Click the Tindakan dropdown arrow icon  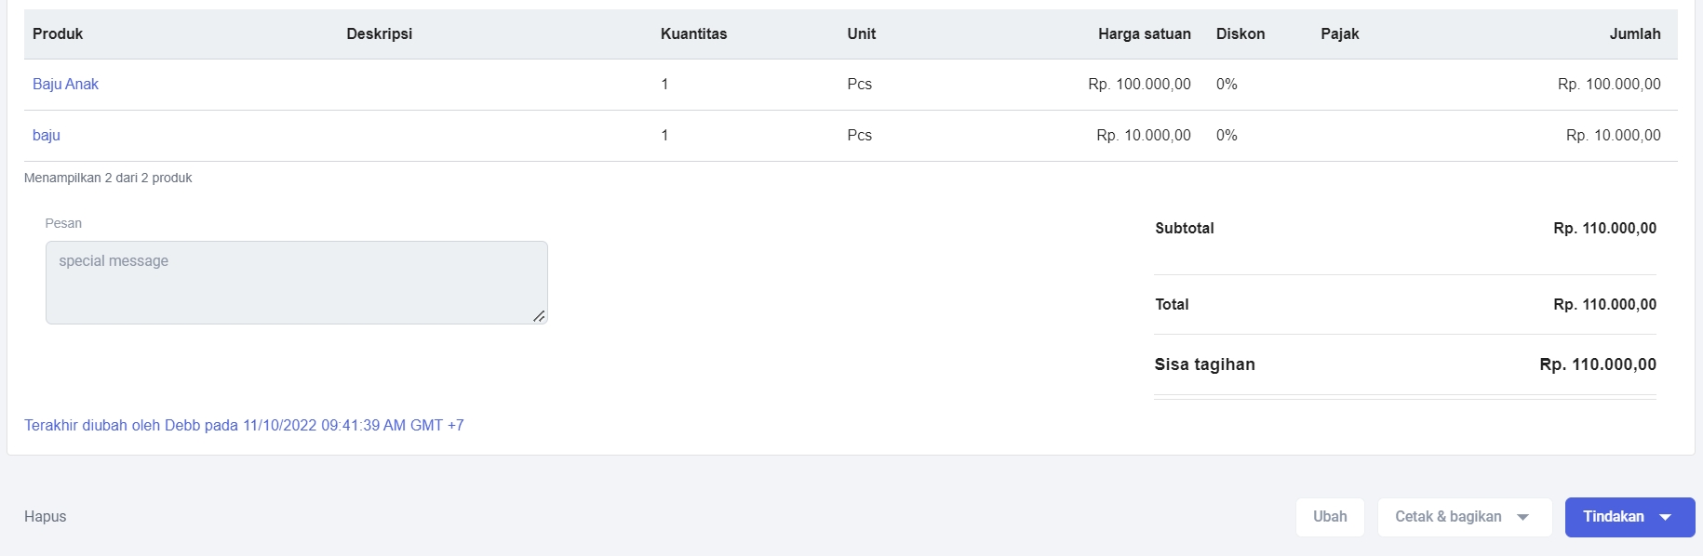1666,518
